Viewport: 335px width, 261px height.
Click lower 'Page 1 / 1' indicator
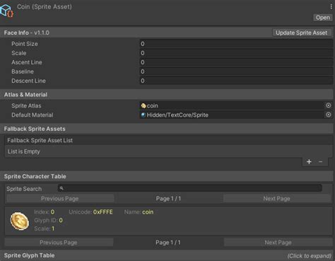coord(168,243)
